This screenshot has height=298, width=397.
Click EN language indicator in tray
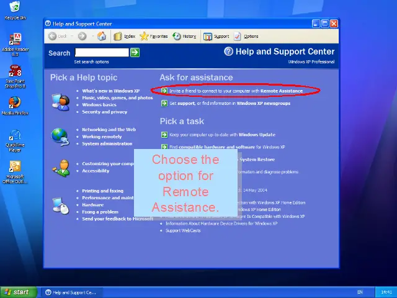(360, 292)
